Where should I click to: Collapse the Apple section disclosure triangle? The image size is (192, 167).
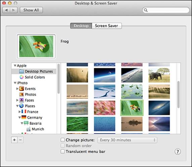15,66
